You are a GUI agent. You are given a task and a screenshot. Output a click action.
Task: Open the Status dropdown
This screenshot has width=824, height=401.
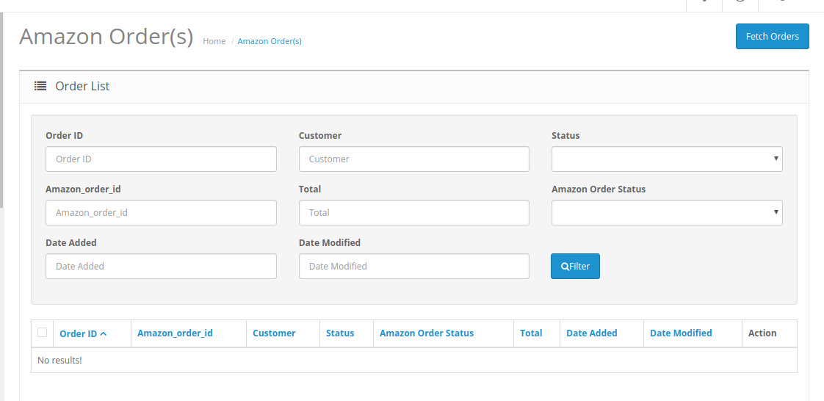click(x=666, y=159)
